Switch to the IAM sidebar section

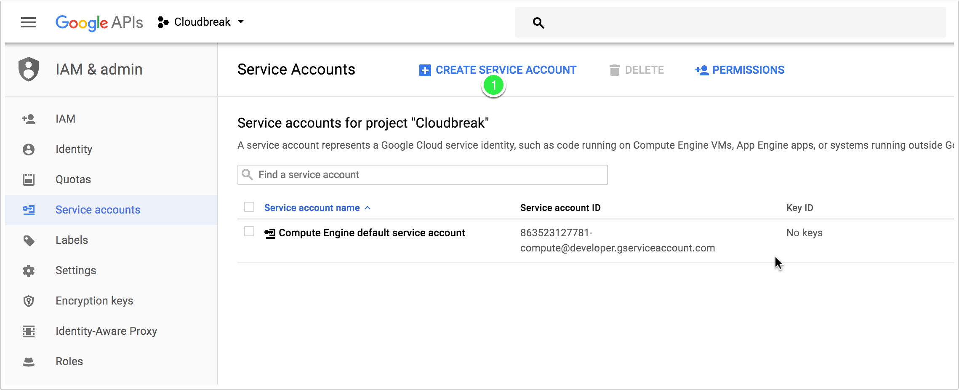point(65,118)
